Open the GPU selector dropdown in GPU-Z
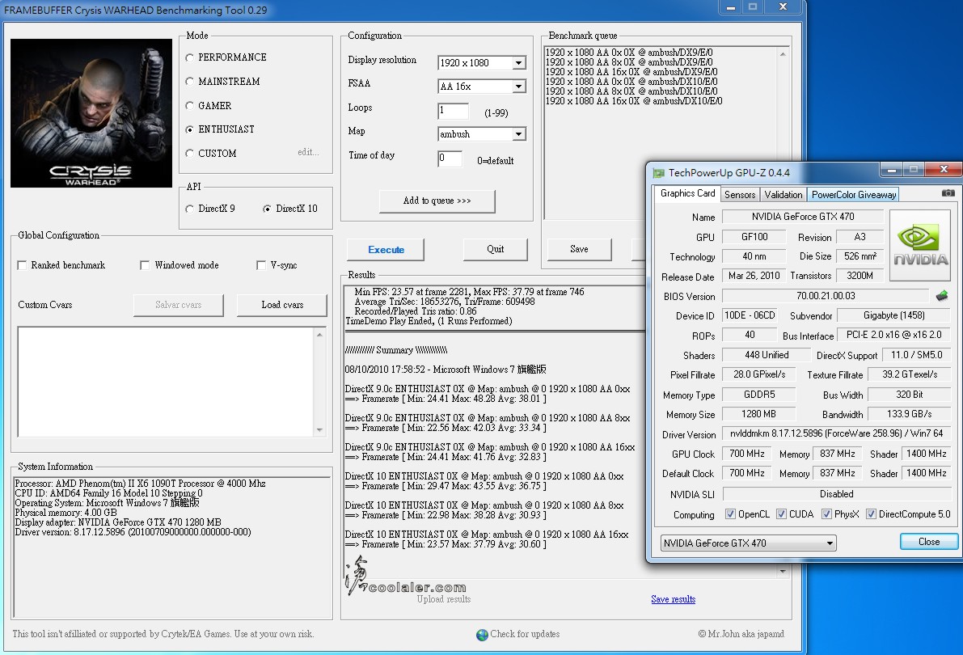Viewport: 963px width, 655px height. [748, 543]
